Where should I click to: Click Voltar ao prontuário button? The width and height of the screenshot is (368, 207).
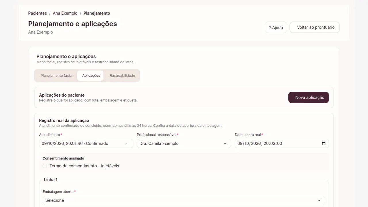(x=315, y=27)
